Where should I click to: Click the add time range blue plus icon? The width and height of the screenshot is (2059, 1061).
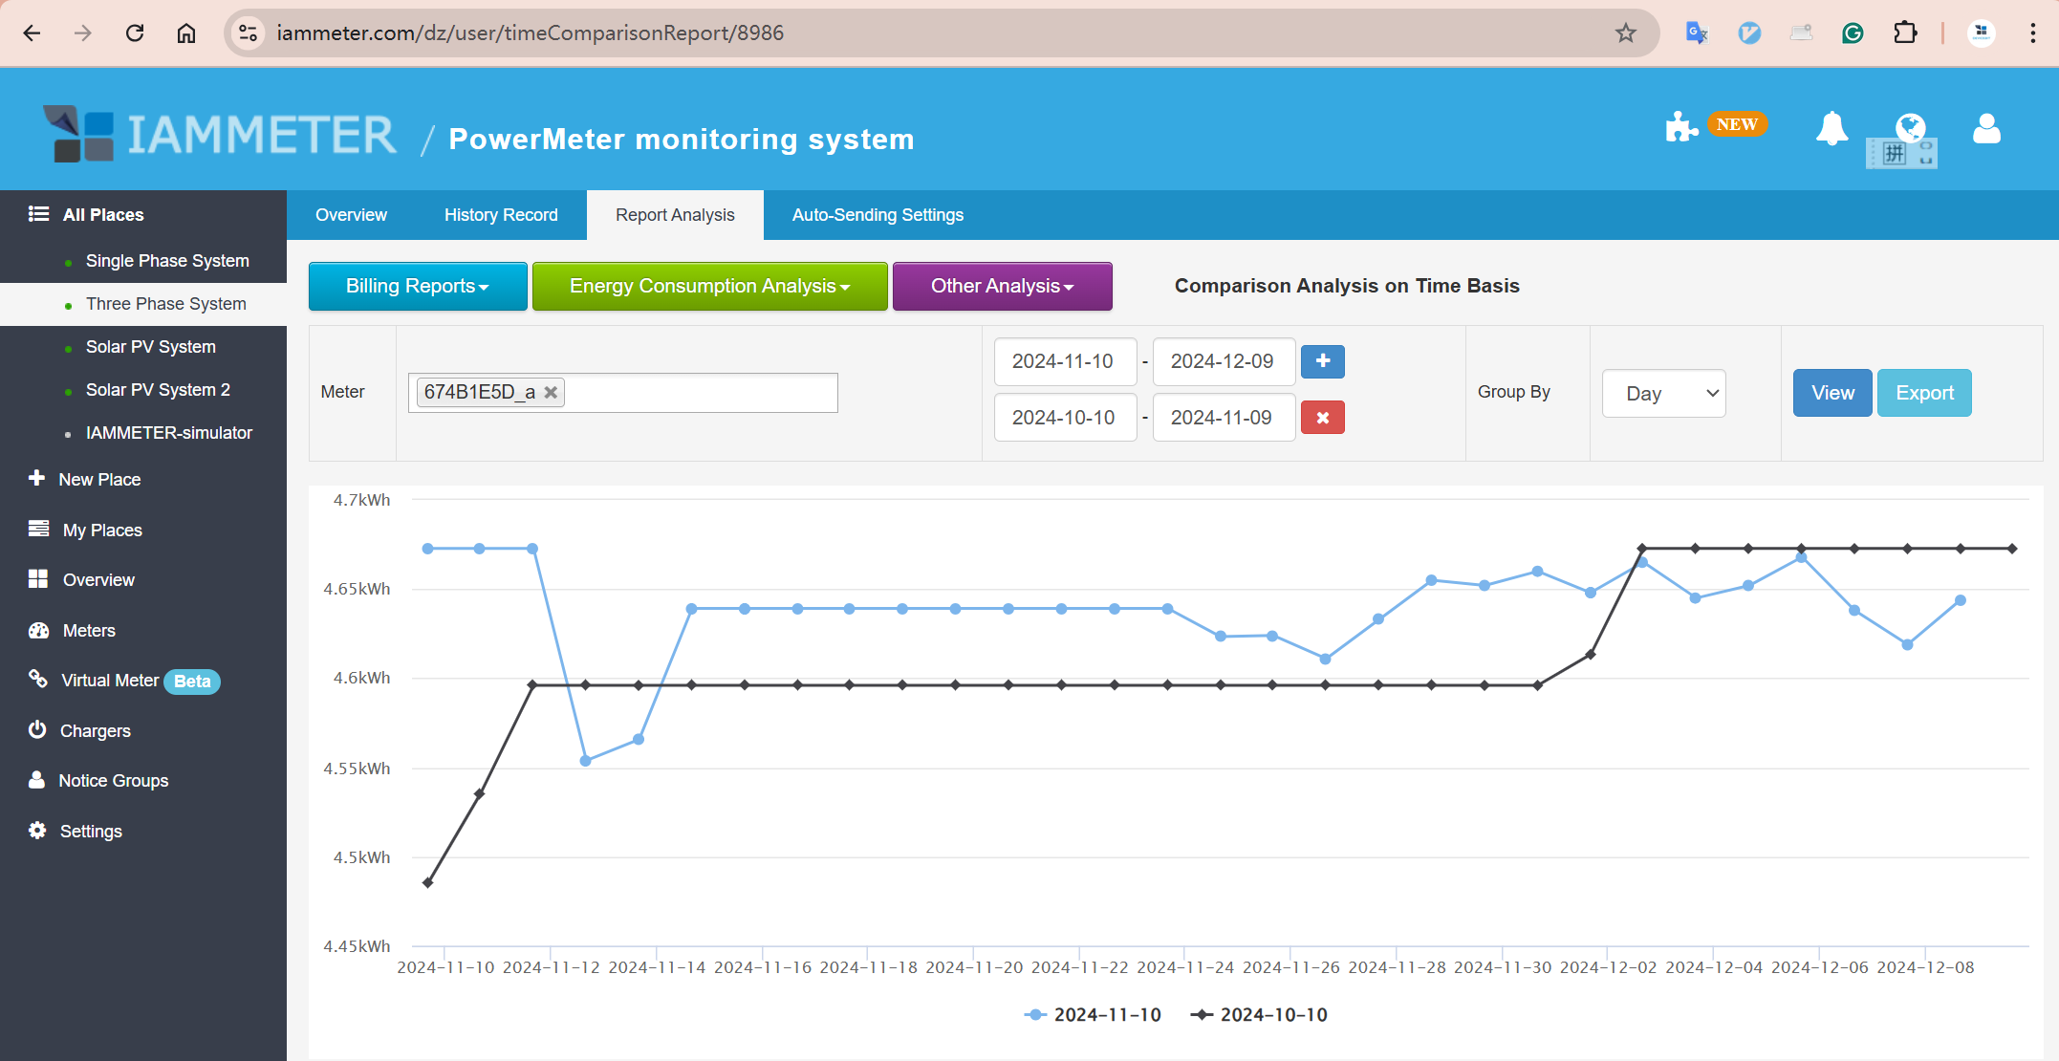1323,361
